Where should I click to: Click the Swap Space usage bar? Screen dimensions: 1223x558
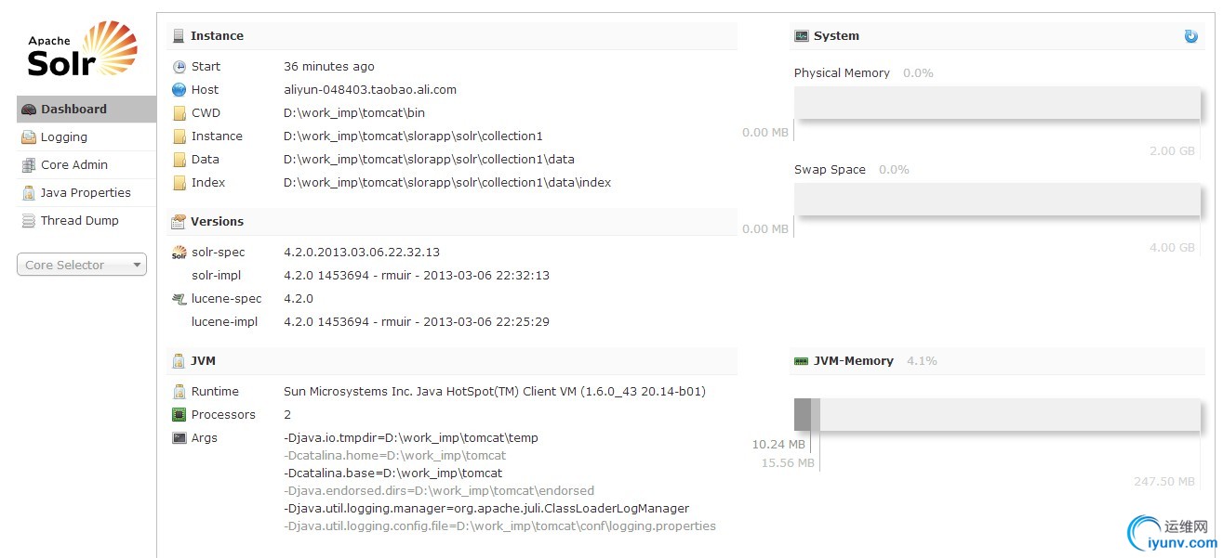pos(998,199)
